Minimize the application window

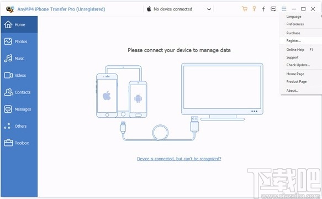pos(294,9)
